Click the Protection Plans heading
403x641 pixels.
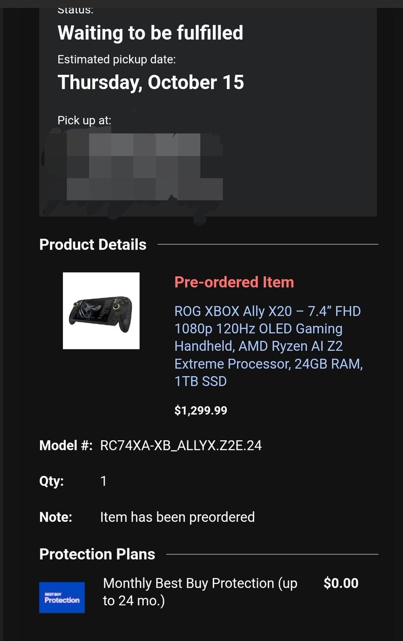(97, 554)
